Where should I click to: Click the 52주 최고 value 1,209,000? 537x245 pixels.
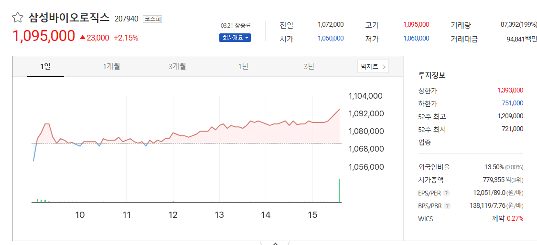click(510, 116)
